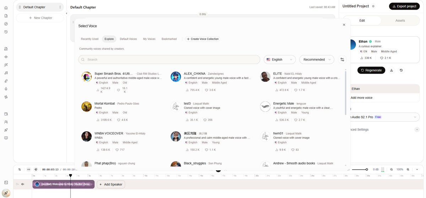Click the voice list vertical scrollbar

(x=346, y=92)
